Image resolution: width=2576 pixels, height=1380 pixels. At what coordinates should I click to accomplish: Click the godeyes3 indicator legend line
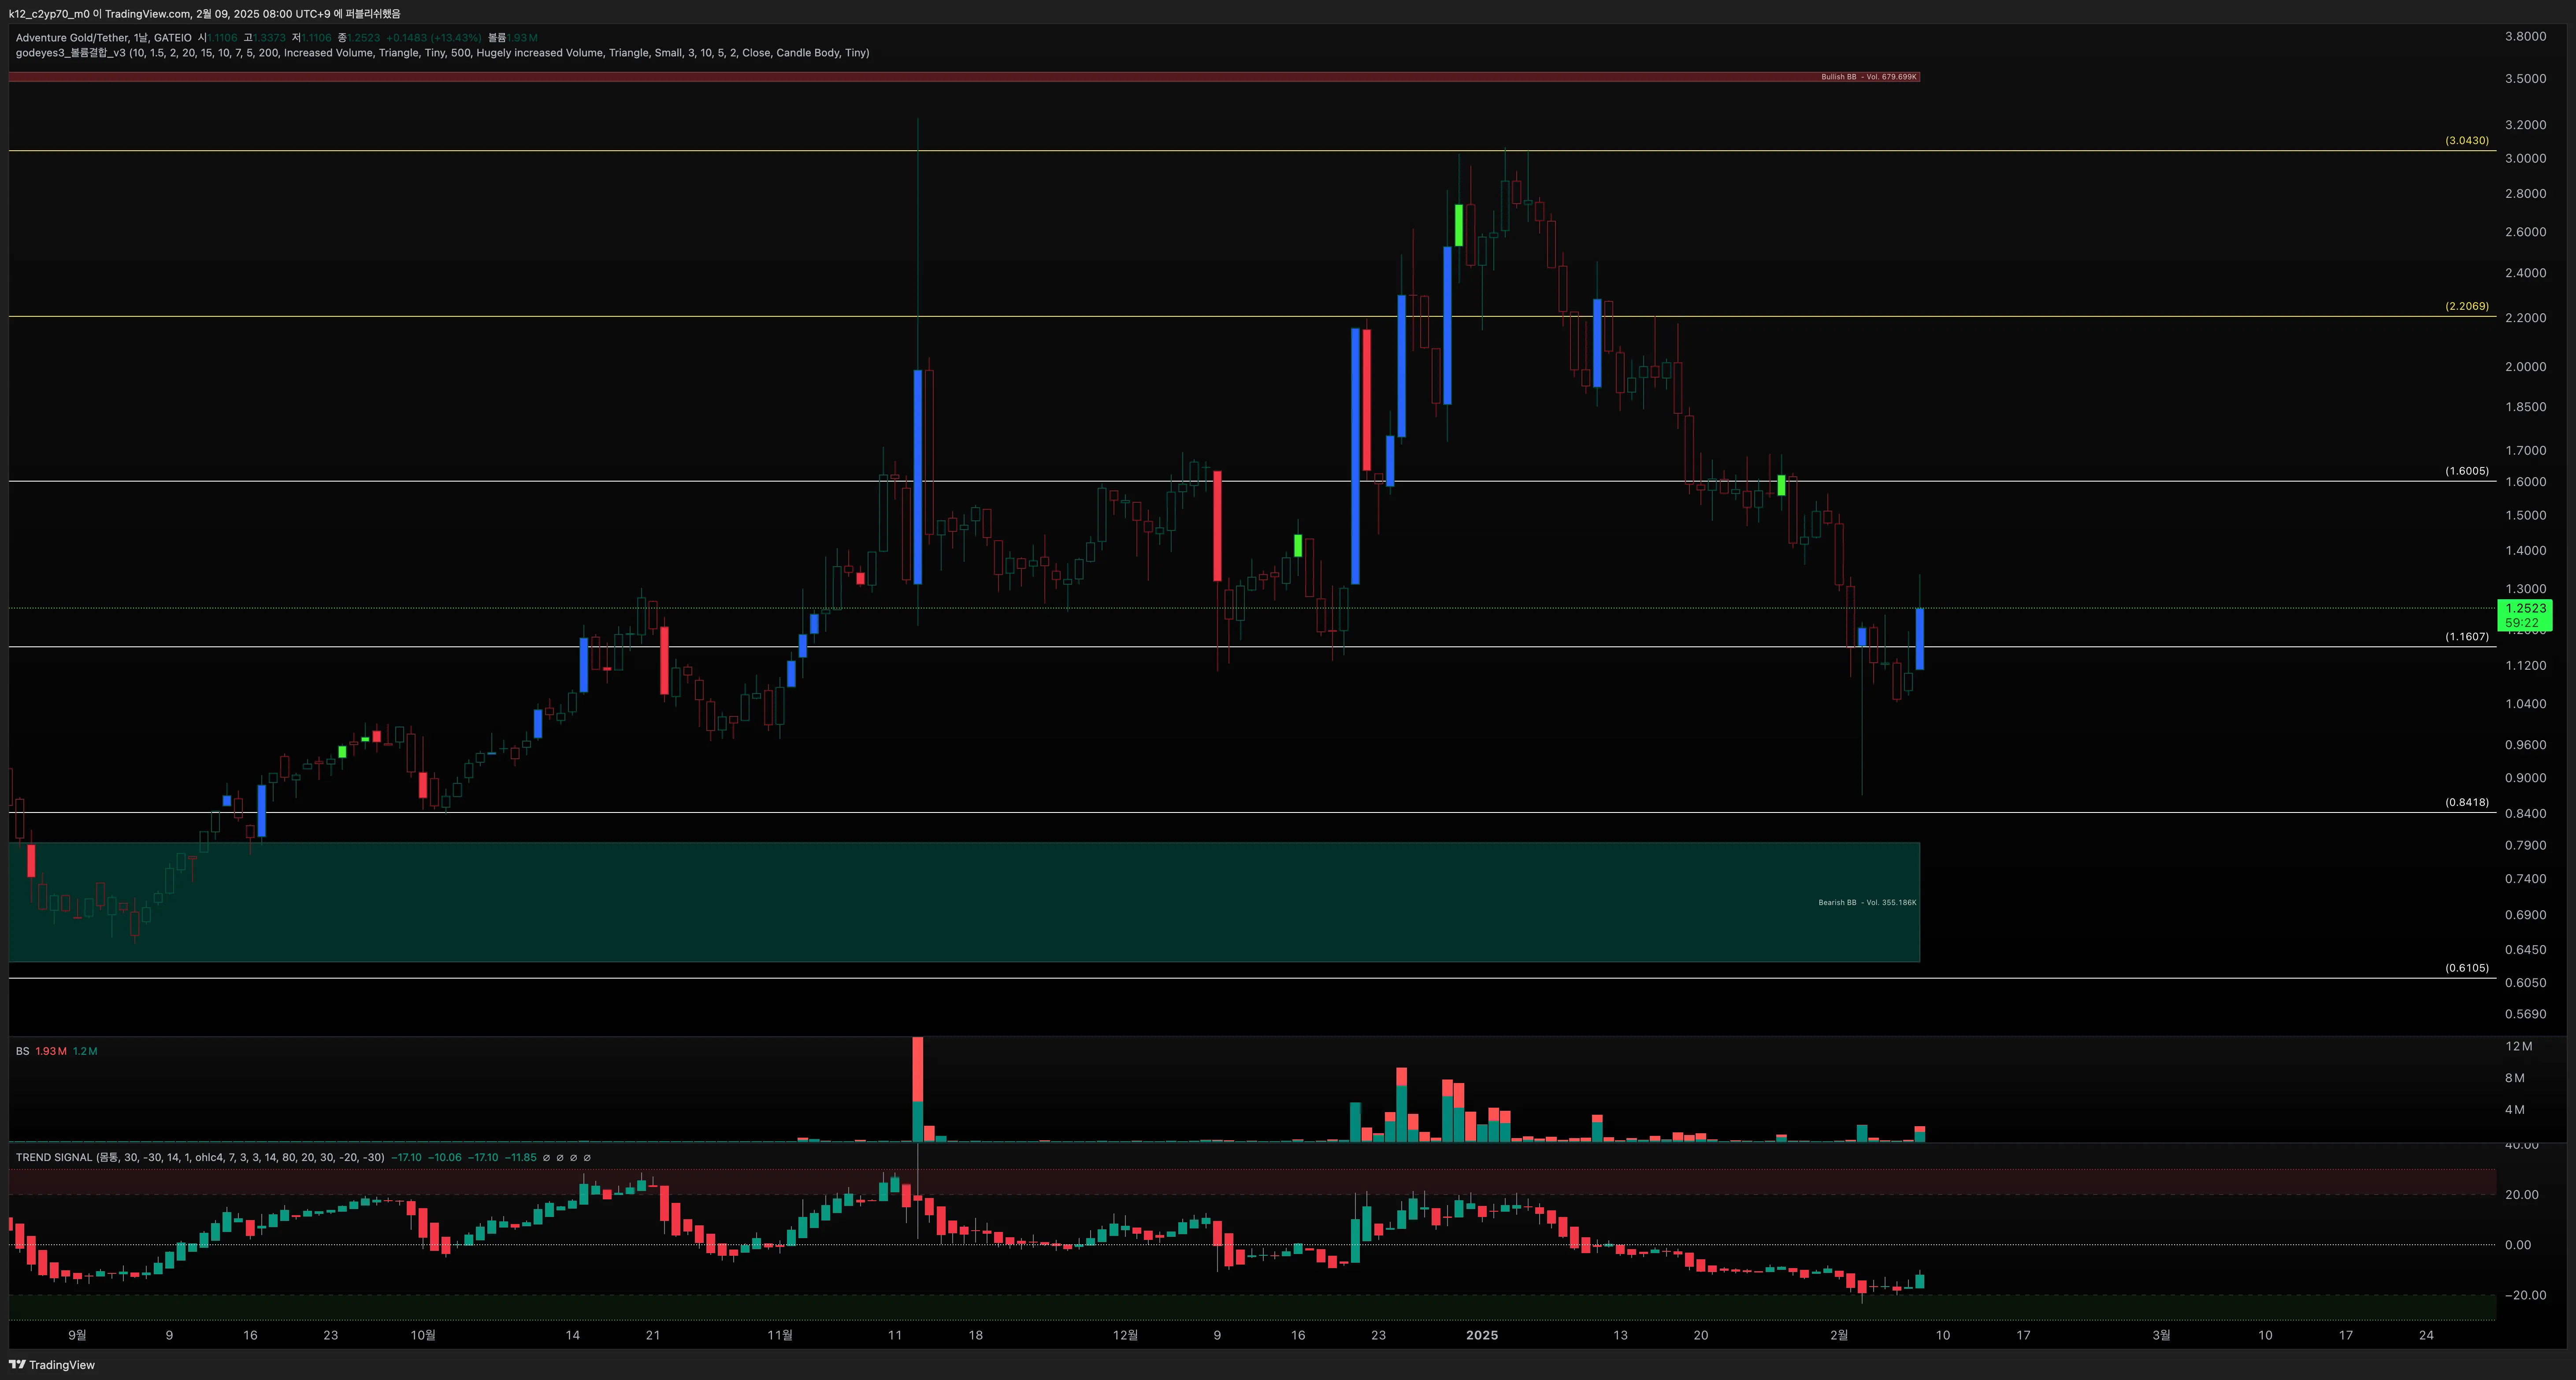[442, 53]
